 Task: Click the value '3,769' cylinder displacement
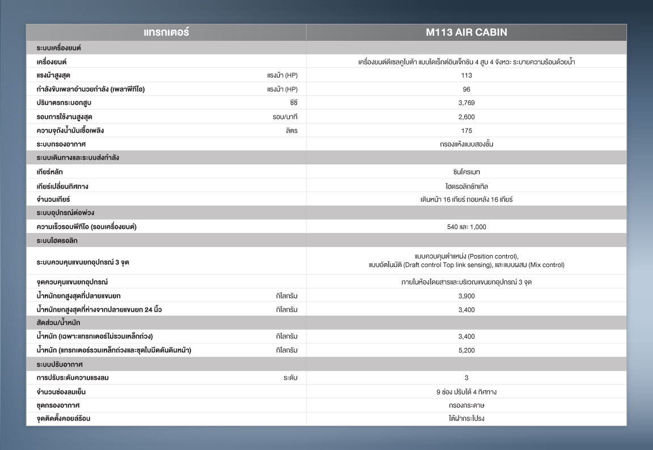coord(467,103)
